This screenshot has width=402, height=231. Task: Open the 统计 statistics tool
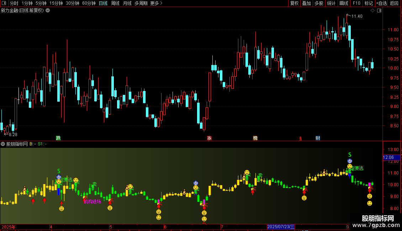pos(331,3)
